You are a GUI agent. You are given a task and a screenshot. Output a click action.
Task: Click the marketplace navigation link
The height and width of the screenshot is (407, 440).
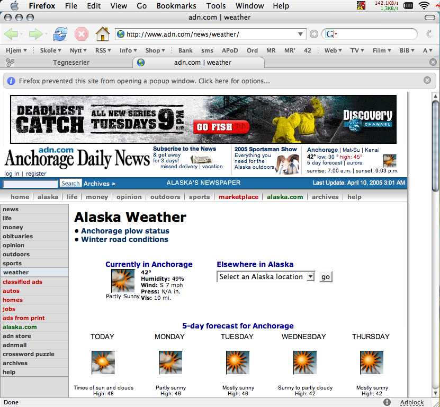click(238, 197)
